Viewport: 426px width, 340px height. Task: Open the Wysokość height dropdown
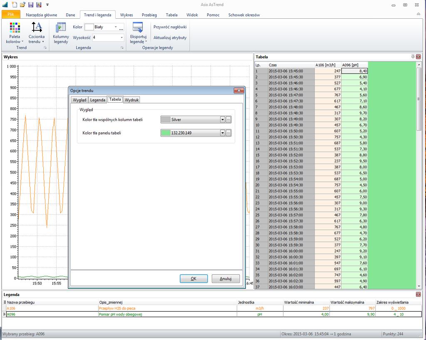(x=121, y=37)
